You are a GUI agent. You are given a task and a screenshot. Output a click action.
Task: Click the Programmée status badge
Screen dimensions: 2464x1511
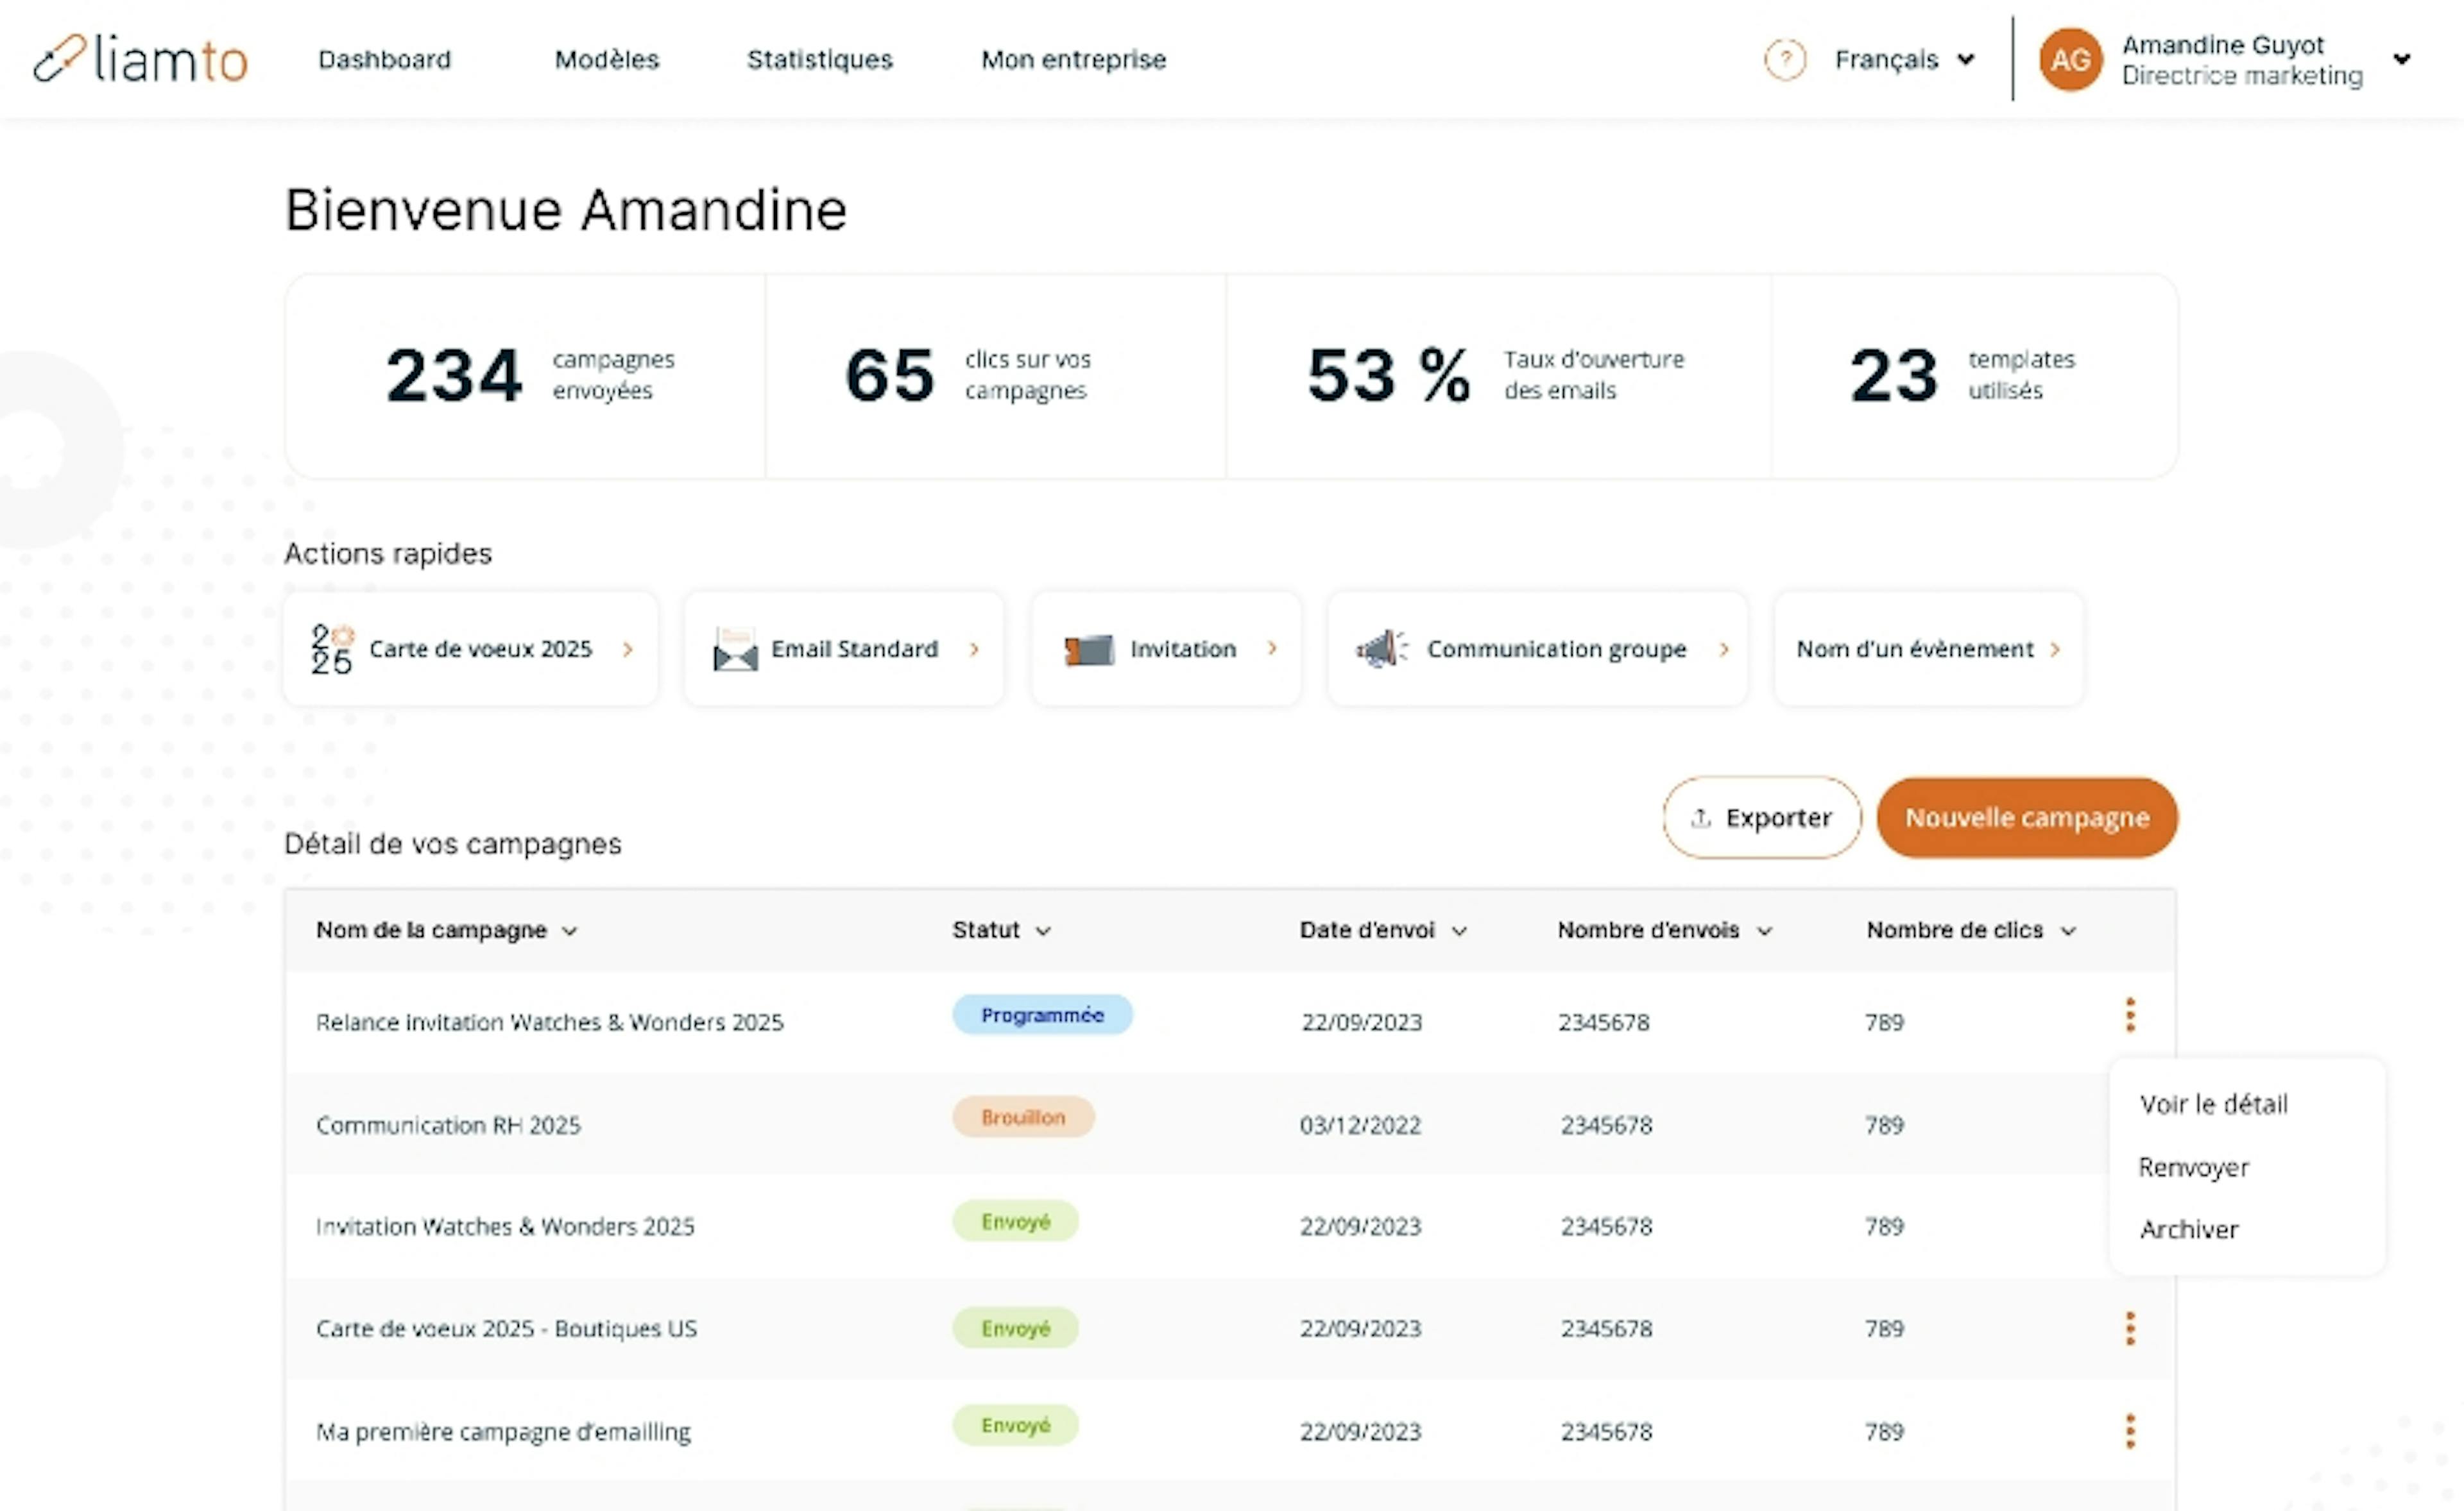pos(1042,1015)
